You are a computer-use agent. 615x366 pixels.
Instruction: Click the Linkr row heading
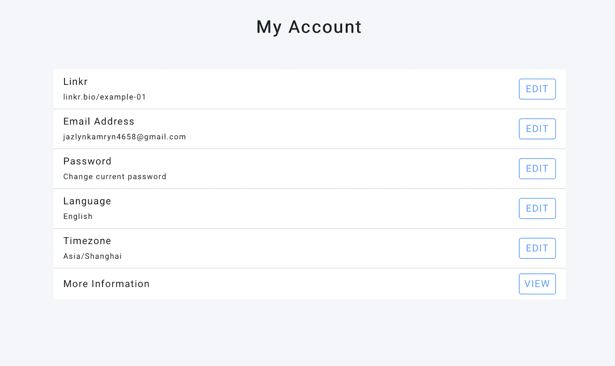[x=75, y=82]
